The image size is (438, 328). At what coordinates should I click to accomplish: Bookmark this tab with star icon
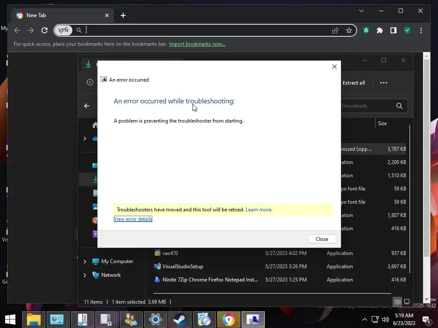click(349, 30)
